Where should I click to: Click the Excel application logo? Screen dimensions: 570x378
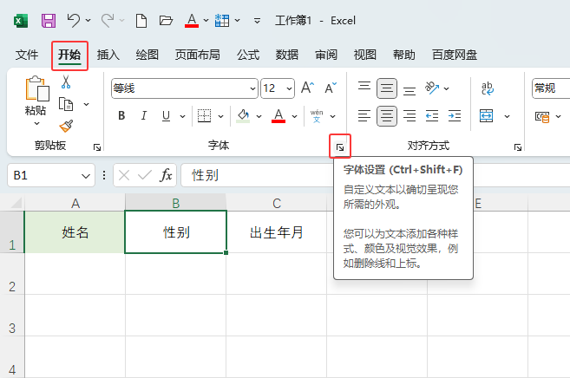point(21,21)
